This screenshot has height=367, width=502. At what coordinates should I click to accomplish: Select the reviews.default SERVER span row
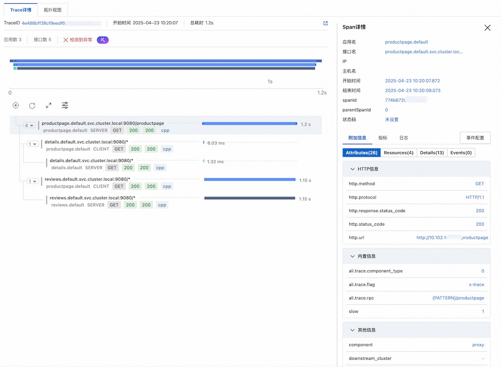click(x=166, y=202)
